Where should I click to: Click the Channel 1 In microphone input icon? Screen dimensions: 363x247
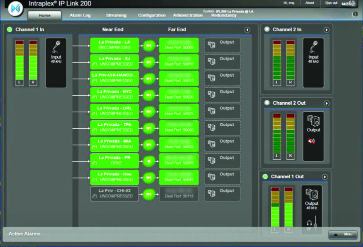[x=56, y=48]
